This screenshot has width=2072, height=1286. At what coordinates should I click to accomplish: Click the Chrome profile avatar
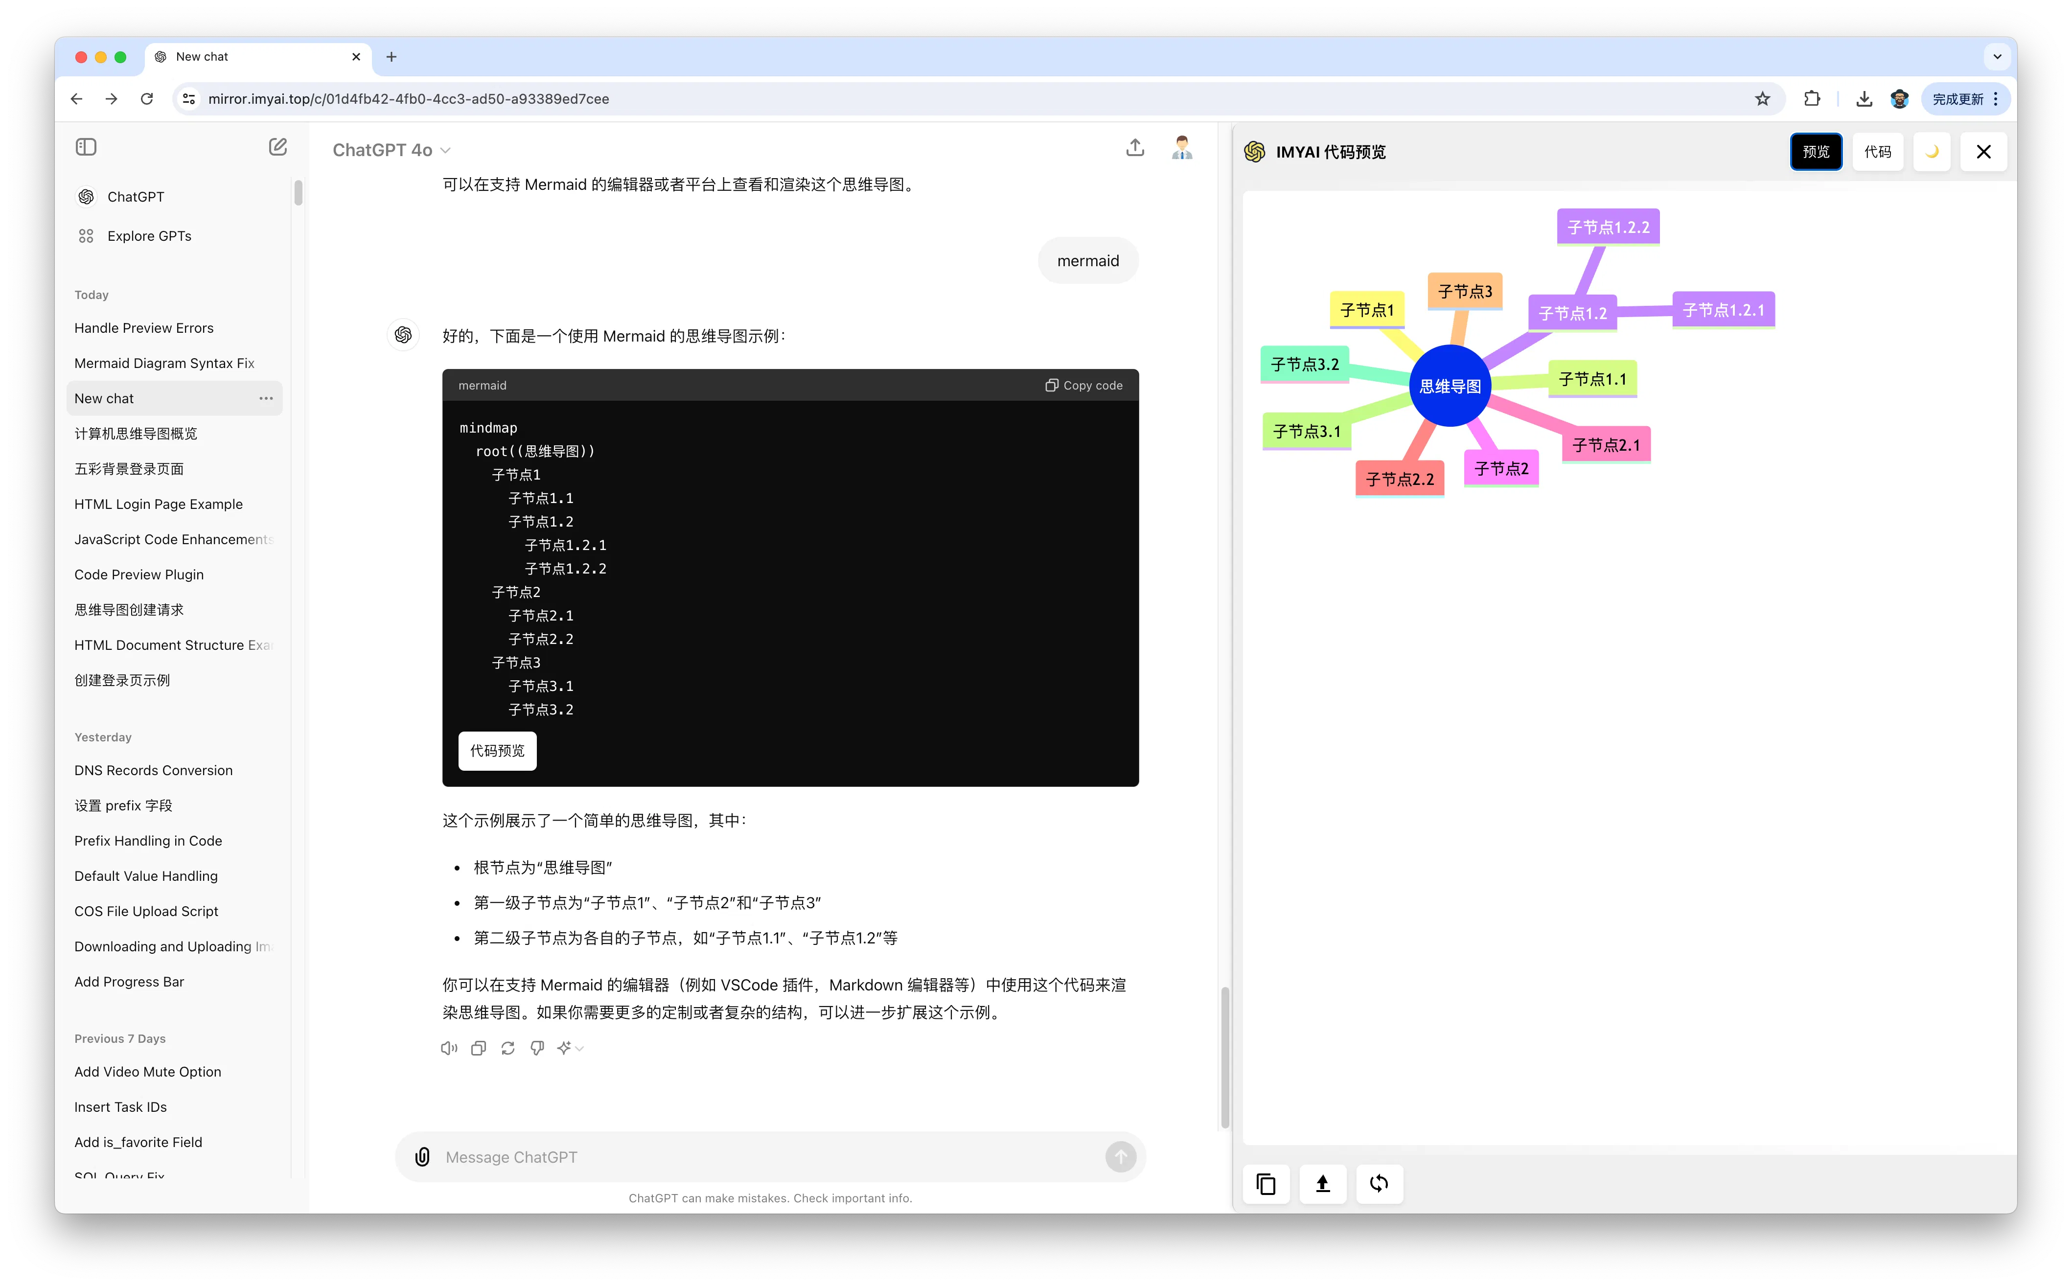tap(1899, 99)
